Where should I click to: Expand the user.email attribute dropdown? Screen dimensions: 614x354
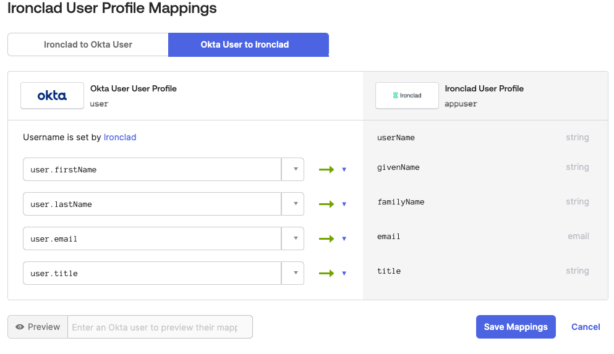(x=293, y=238)
